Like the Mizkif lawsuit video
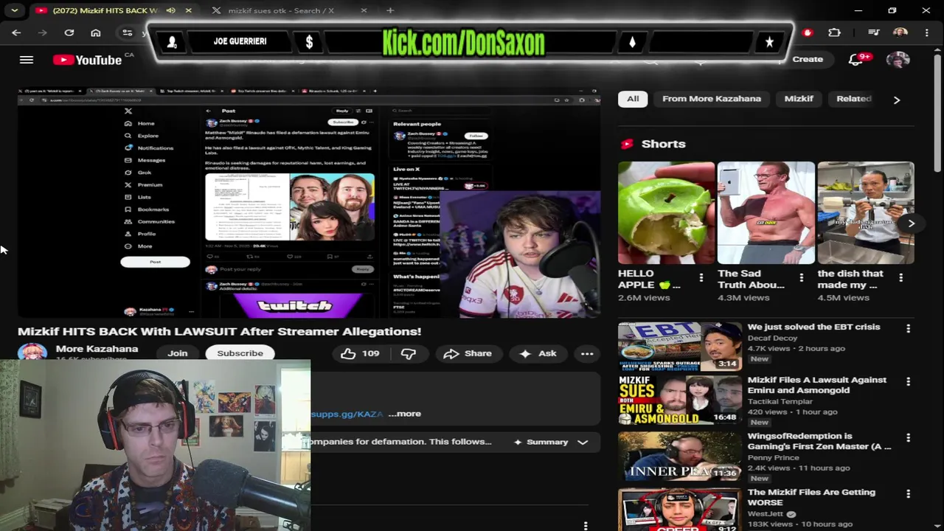 (360, 354)
